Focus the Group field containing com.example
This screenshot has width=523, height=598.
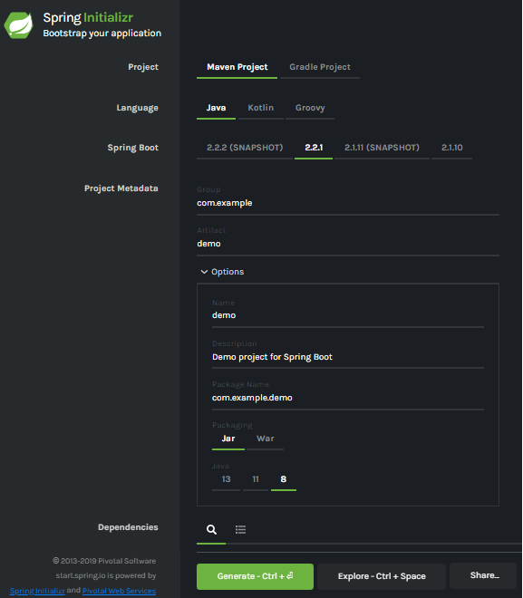click(348, 203)
